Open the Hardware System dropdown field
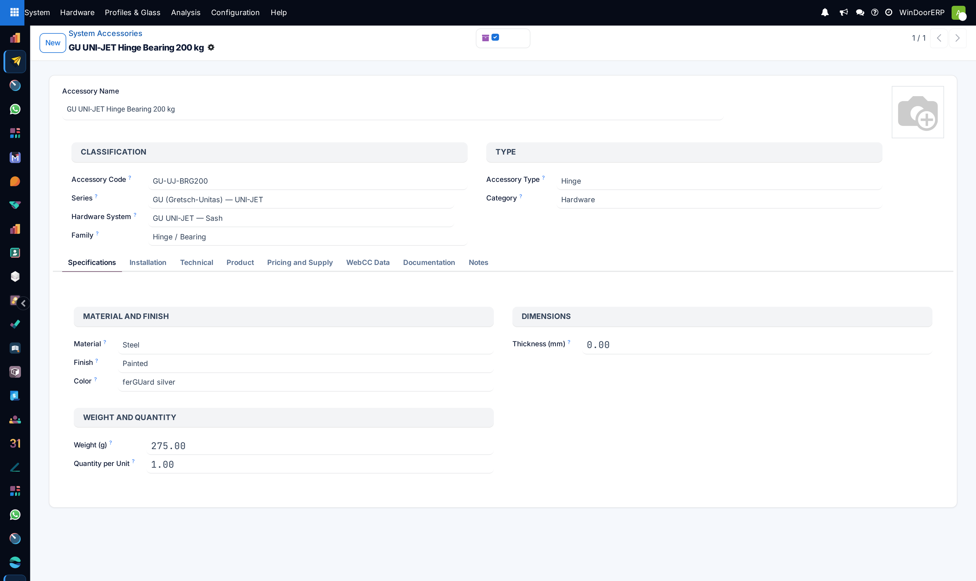976x581 pixels. 301,218
